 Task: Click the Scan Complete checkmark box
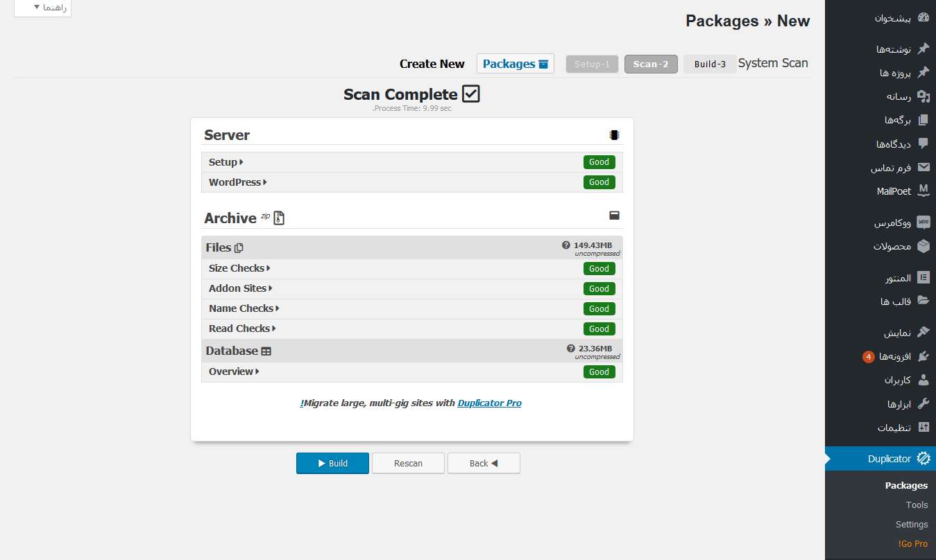[x=471, y=94]
